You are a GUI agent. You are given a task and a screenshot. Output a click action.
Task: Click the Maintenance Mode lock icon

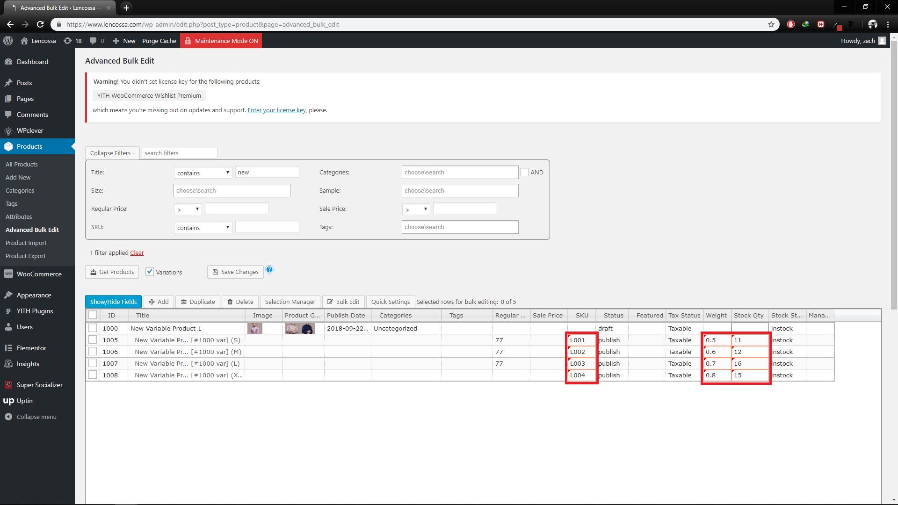[x=188, y=41]
